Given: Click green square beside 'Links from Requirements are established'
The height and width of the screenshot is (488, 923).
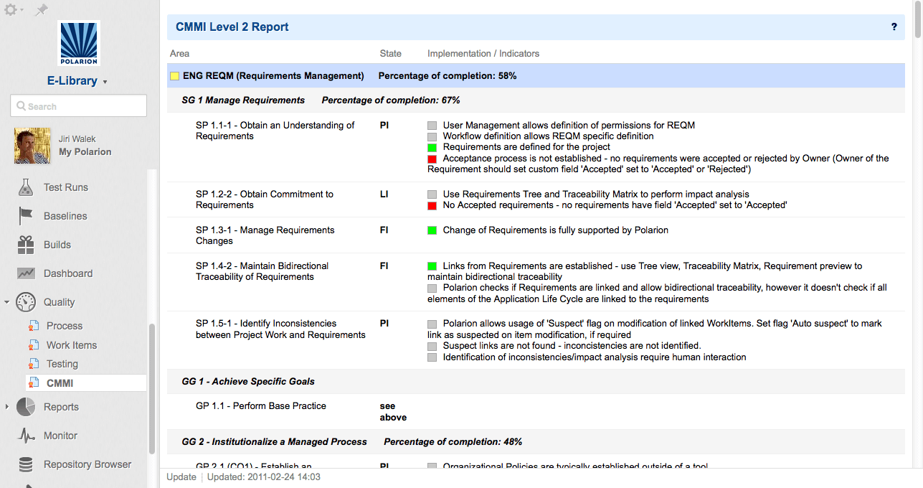Looking at the screenshot, I should tap(432, 266).
